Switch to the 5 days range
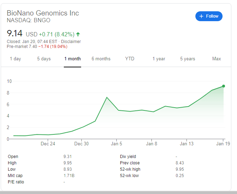Viewport: 237px width, 194px height. tap(44, 59)
